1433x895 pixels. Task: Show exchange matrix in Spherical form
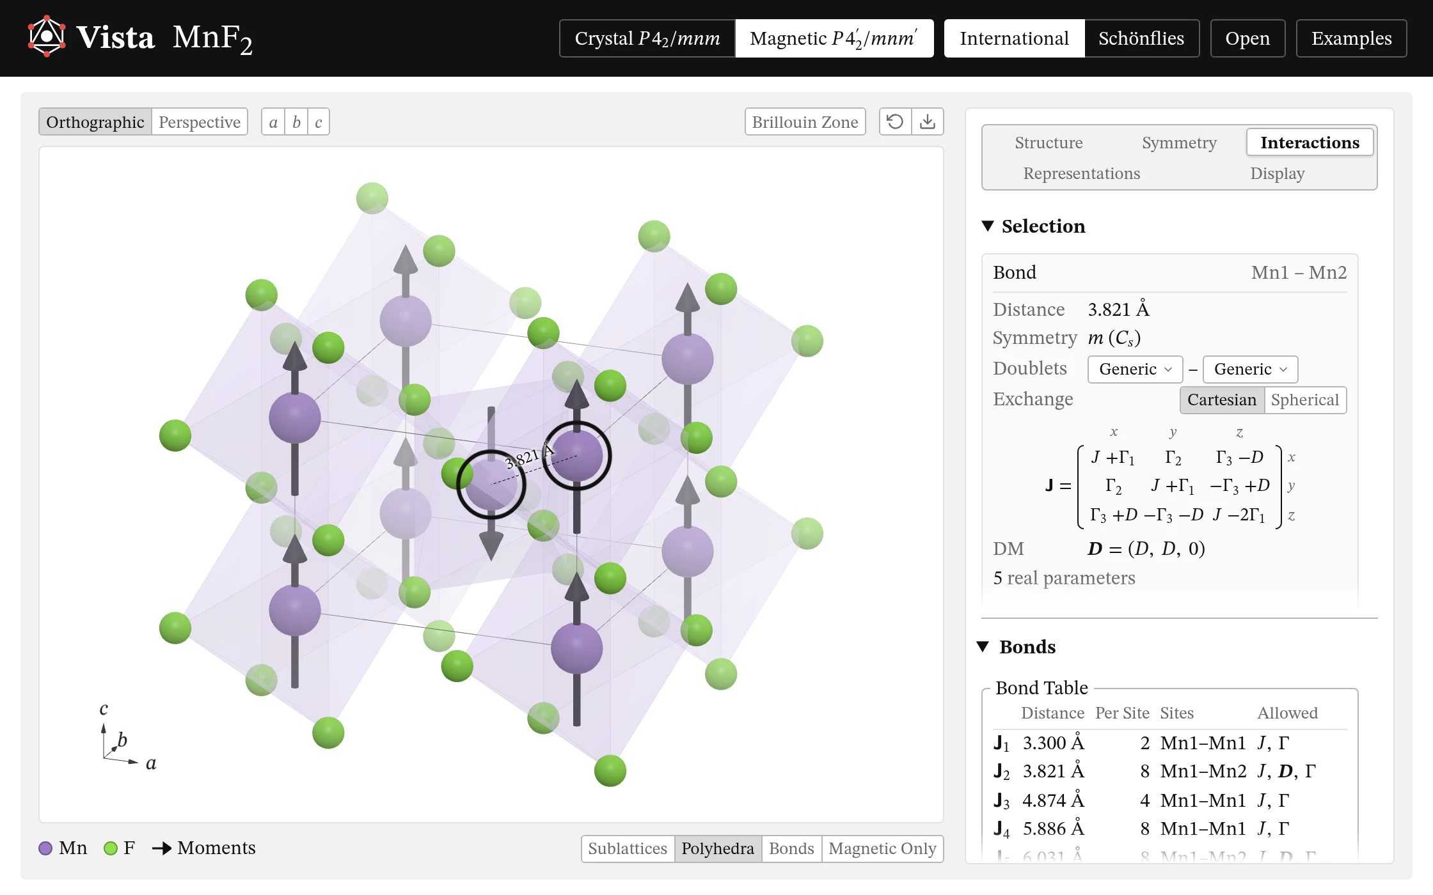pyautogui.click(x=1304, y=400)
